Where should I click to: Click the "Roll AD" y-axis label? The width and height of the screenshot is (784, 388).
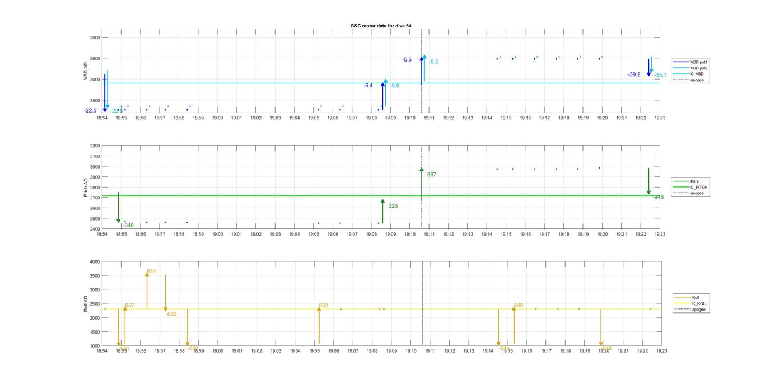[x=86, y=303]
